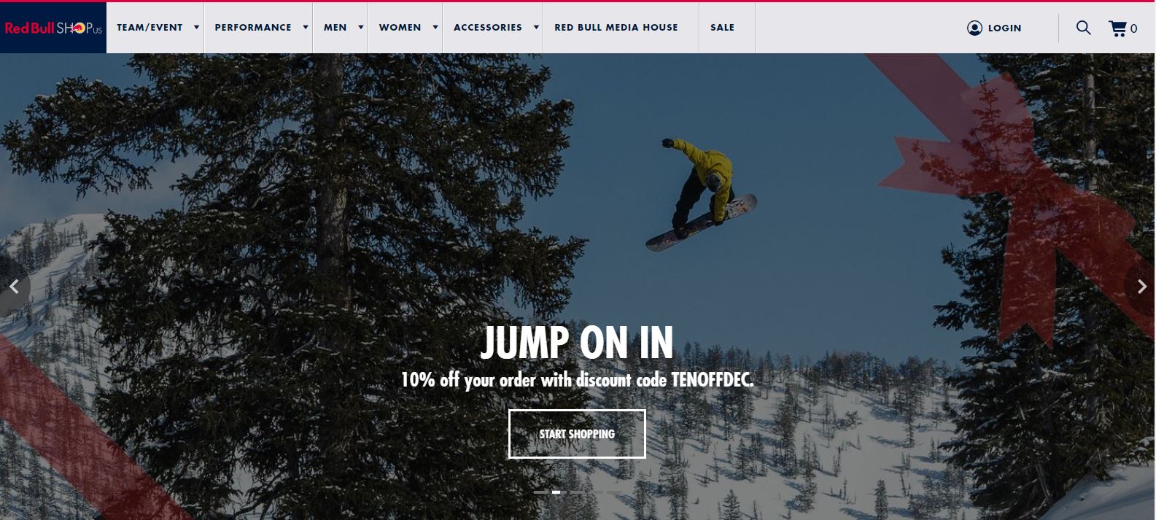The image size is (1156, 520).
Task: Expand the Team/Event dropdown arrow
Action: 196,28
